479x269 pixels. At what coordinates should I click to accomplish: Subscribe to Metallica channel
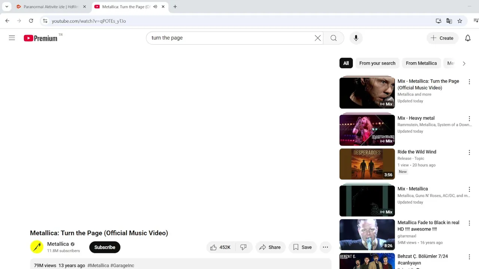pyautogui.click(x=105, y=247)
